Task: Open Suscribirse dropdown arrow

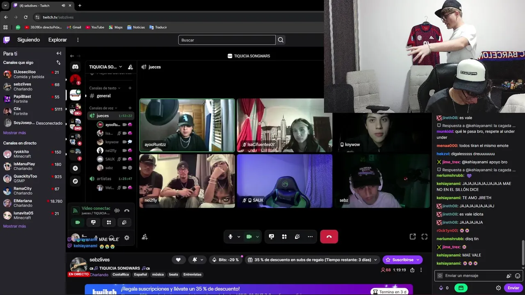Action: 418,260
